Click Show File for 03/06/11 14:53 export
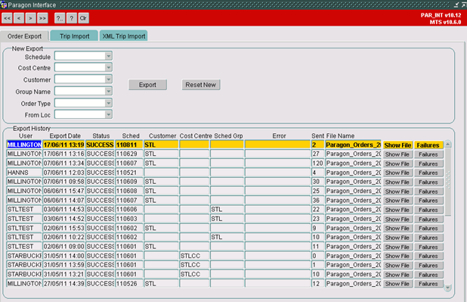The width and height of the screenshot is (467, 302). (x=397, y=210)
